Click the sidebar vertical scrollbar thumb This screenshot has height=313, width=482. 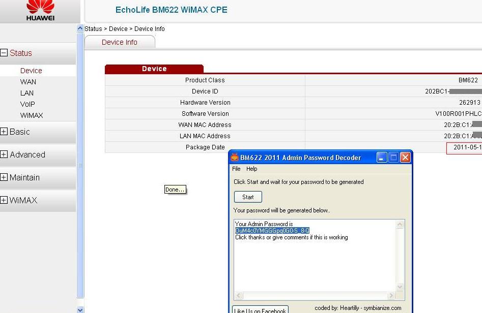click(x=80, y=165)
